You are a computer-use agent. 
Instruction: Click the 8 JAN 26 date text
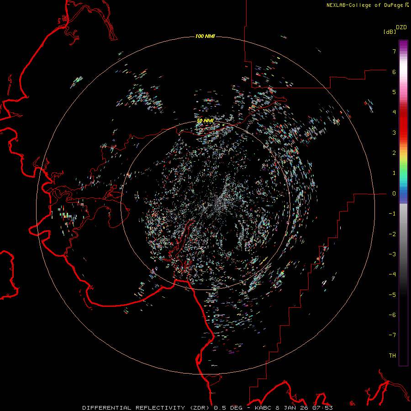coord(292,408)
